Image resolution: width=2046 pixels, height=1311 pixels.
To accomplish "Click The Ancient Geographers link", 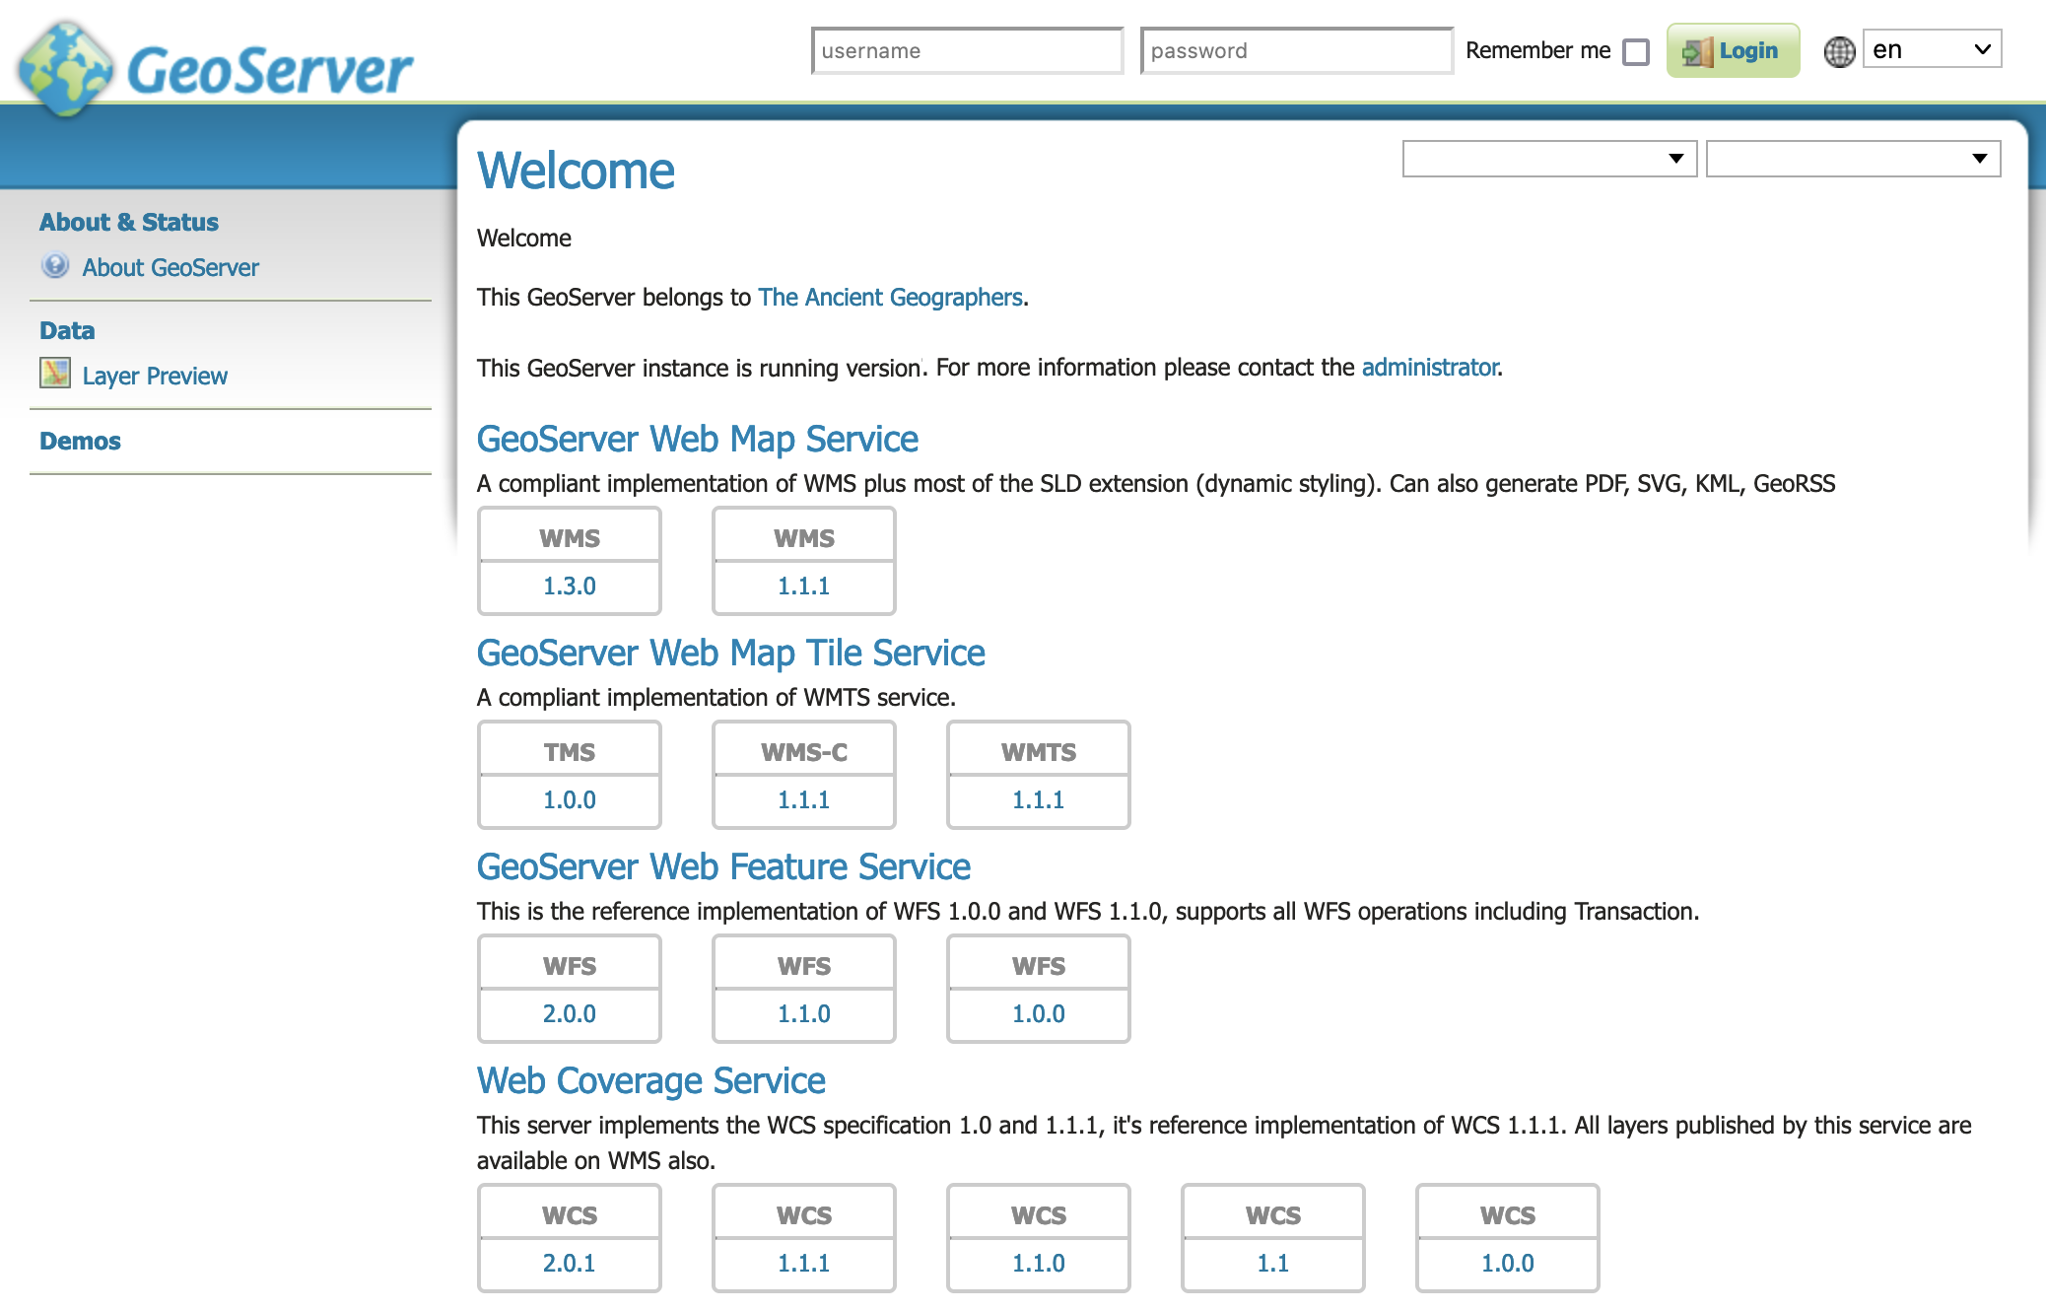I will pos(890,297).
